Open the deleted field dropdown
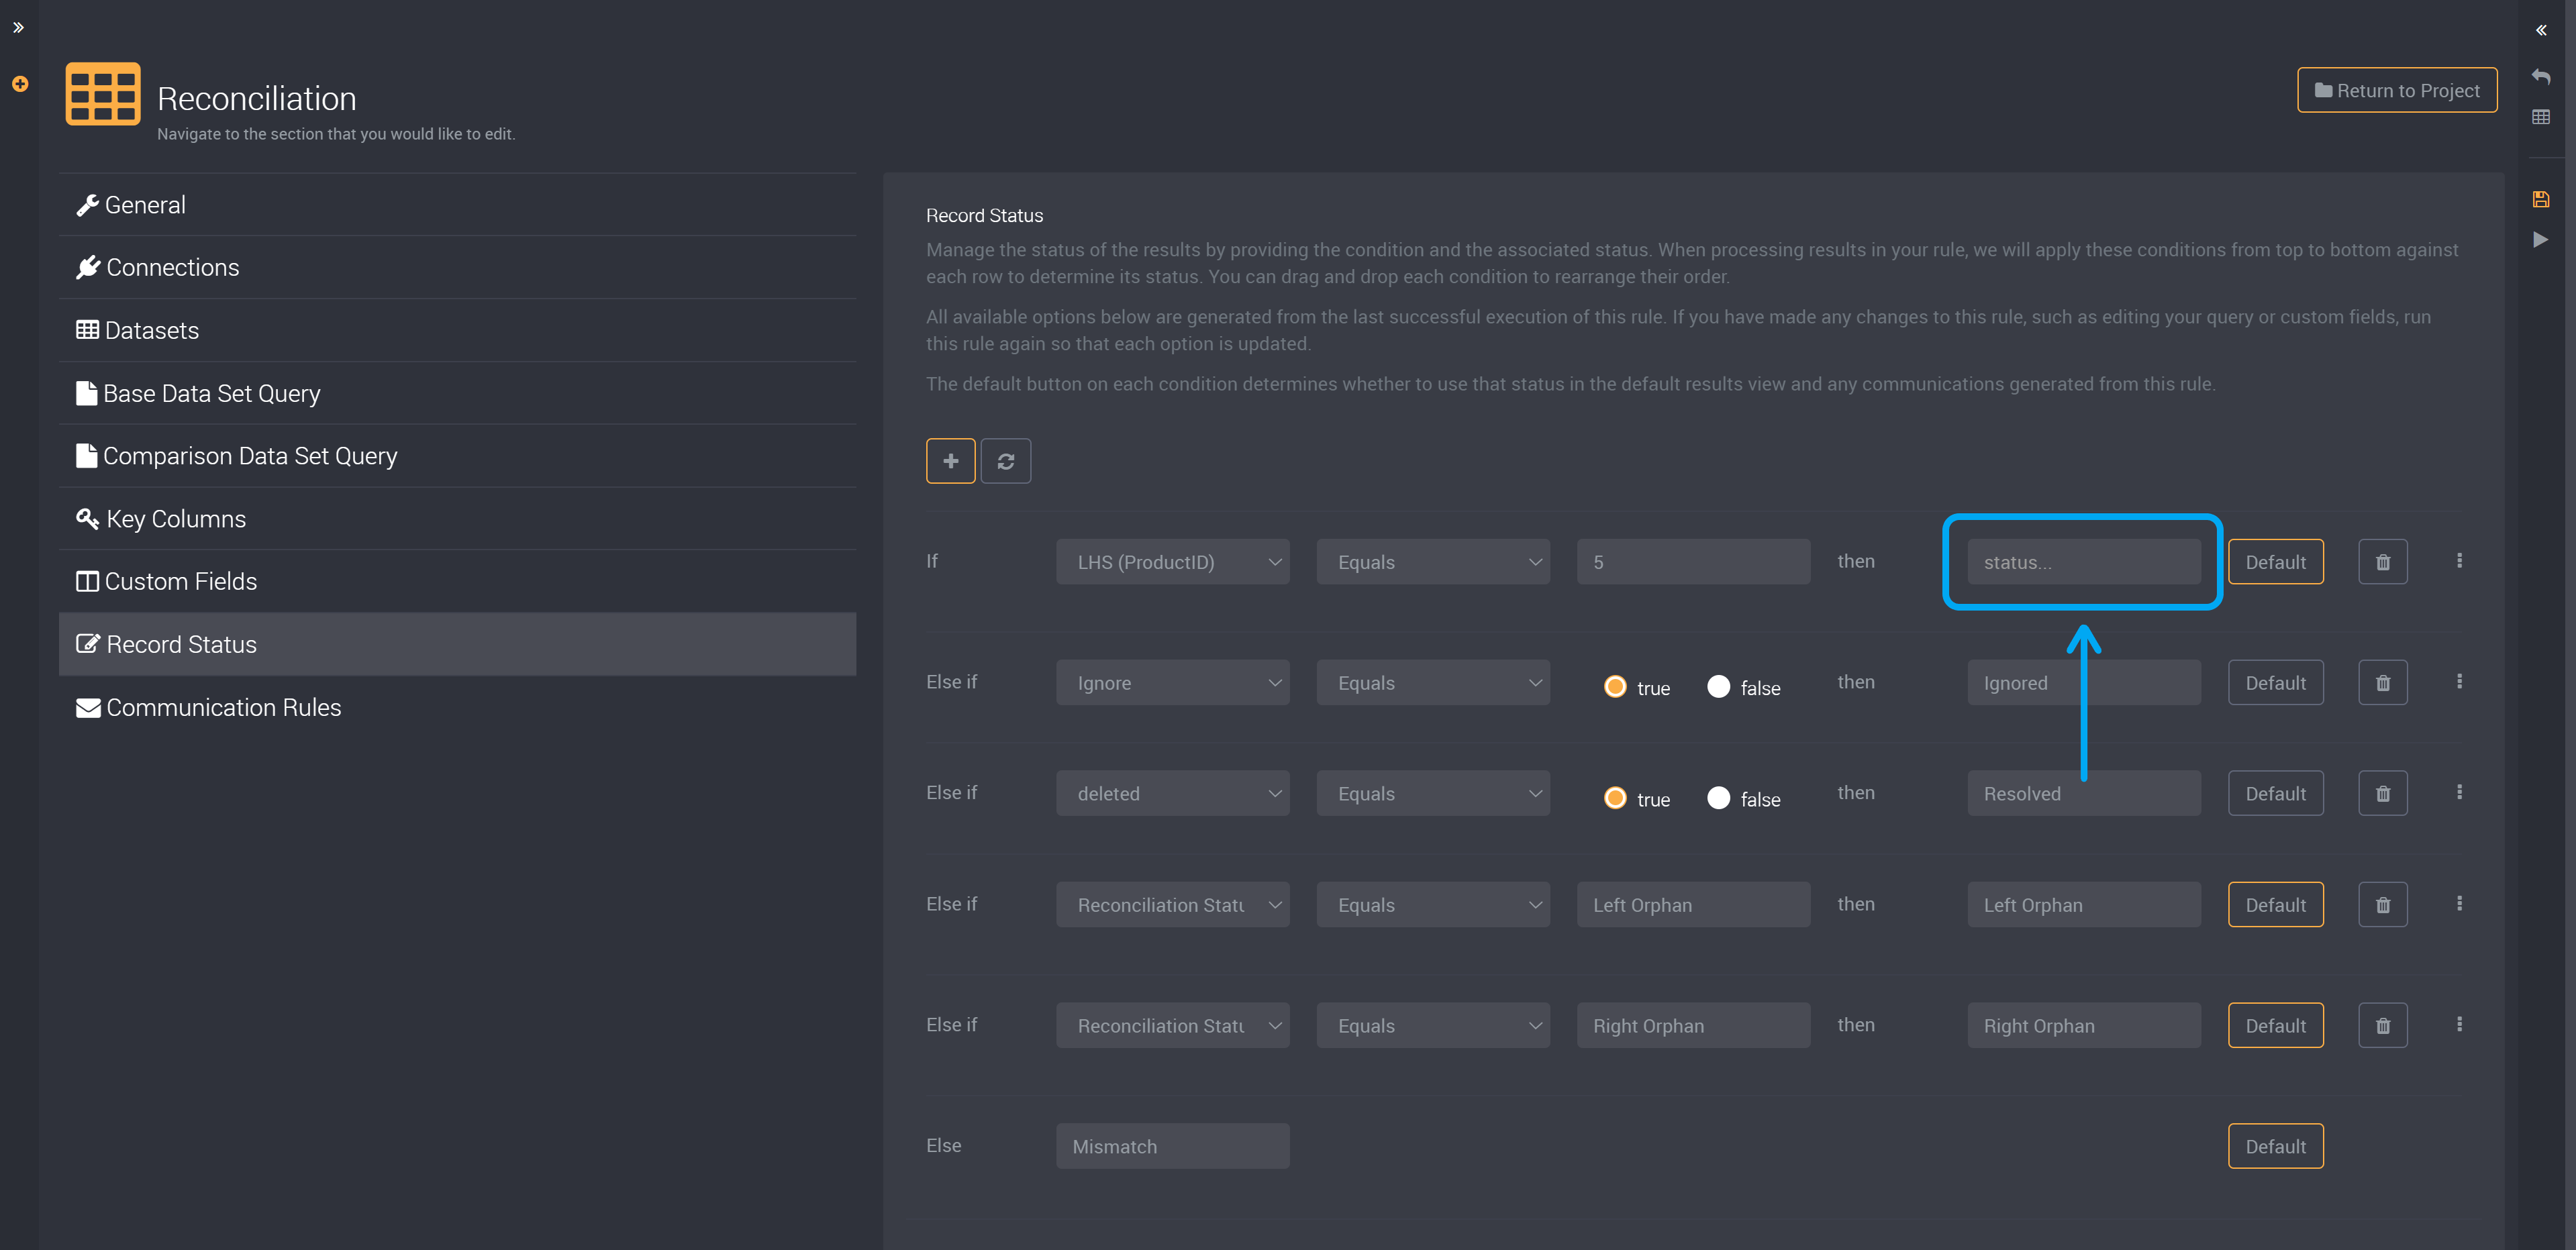Screen dimensions: 2576x1250 [1172, 794]
